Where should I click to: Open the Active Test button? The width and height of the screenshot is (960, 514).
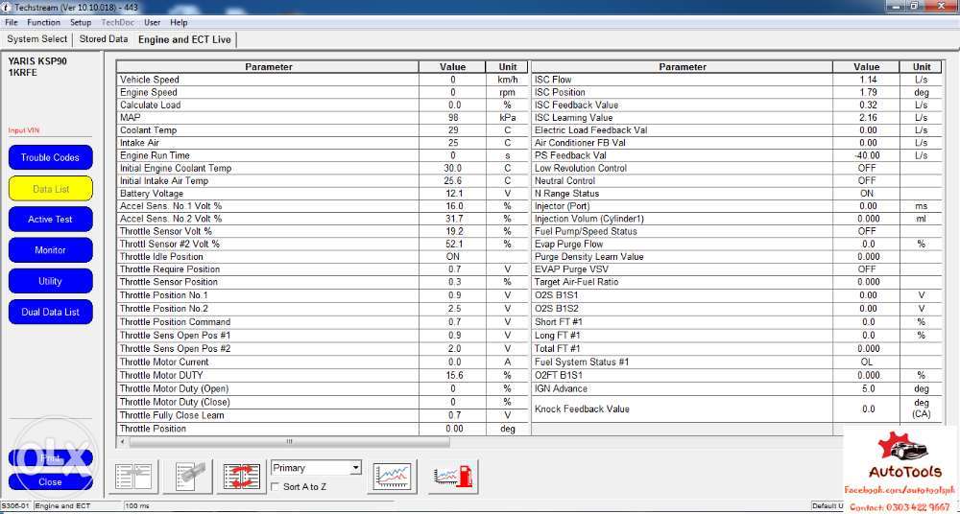click(x=50, y=220)
